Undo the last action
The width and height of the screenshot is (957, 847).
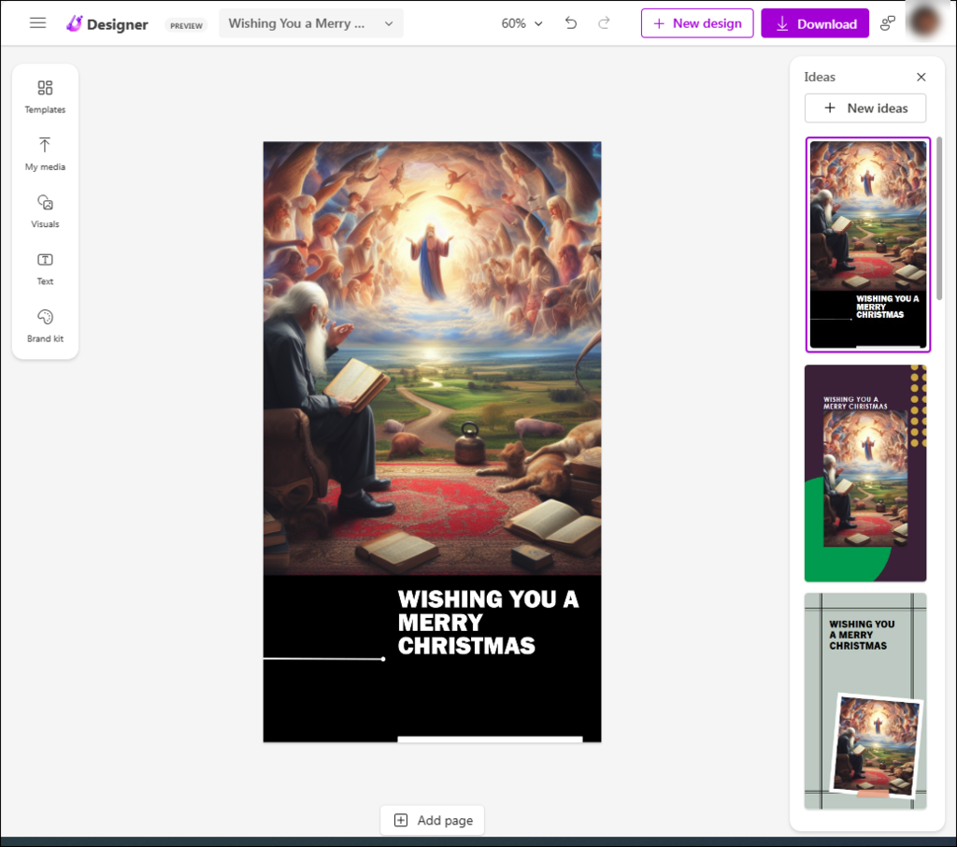[x=571, y=23]
